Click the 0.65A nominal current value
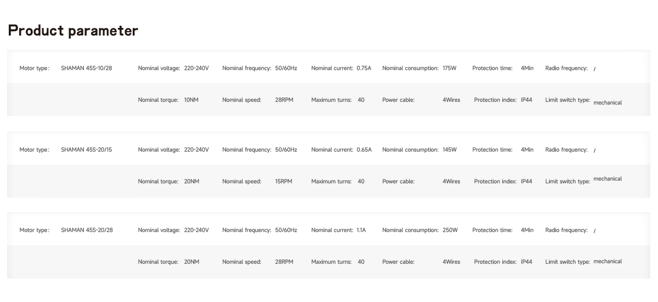Screen dimensions: 658x302 click(x=364, y=150)
